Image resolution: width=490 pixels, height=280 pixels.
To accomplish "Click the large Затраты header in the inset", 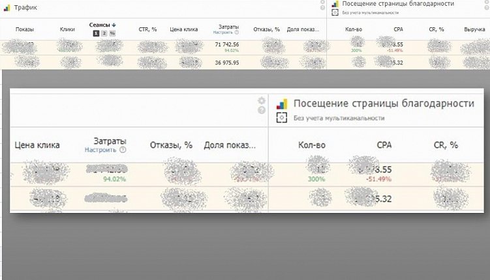I will click(x=110, y=141).
